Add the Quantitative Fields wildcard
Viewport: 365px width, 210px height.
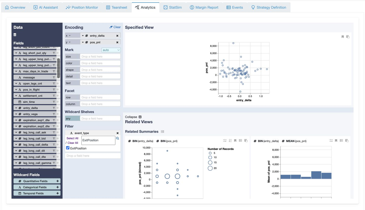click(x=58, y=181)
